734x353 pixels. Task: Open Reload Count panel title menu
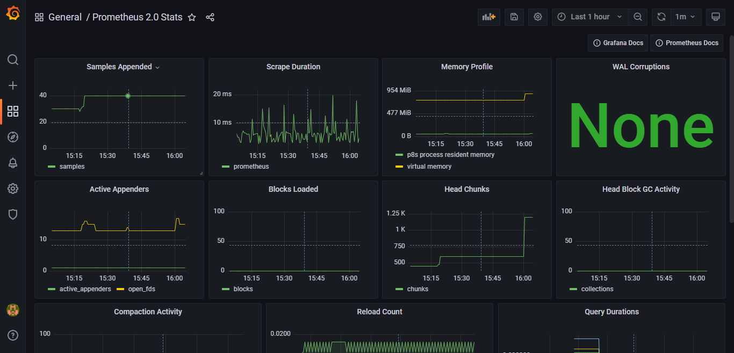click(x=379, y=312)
